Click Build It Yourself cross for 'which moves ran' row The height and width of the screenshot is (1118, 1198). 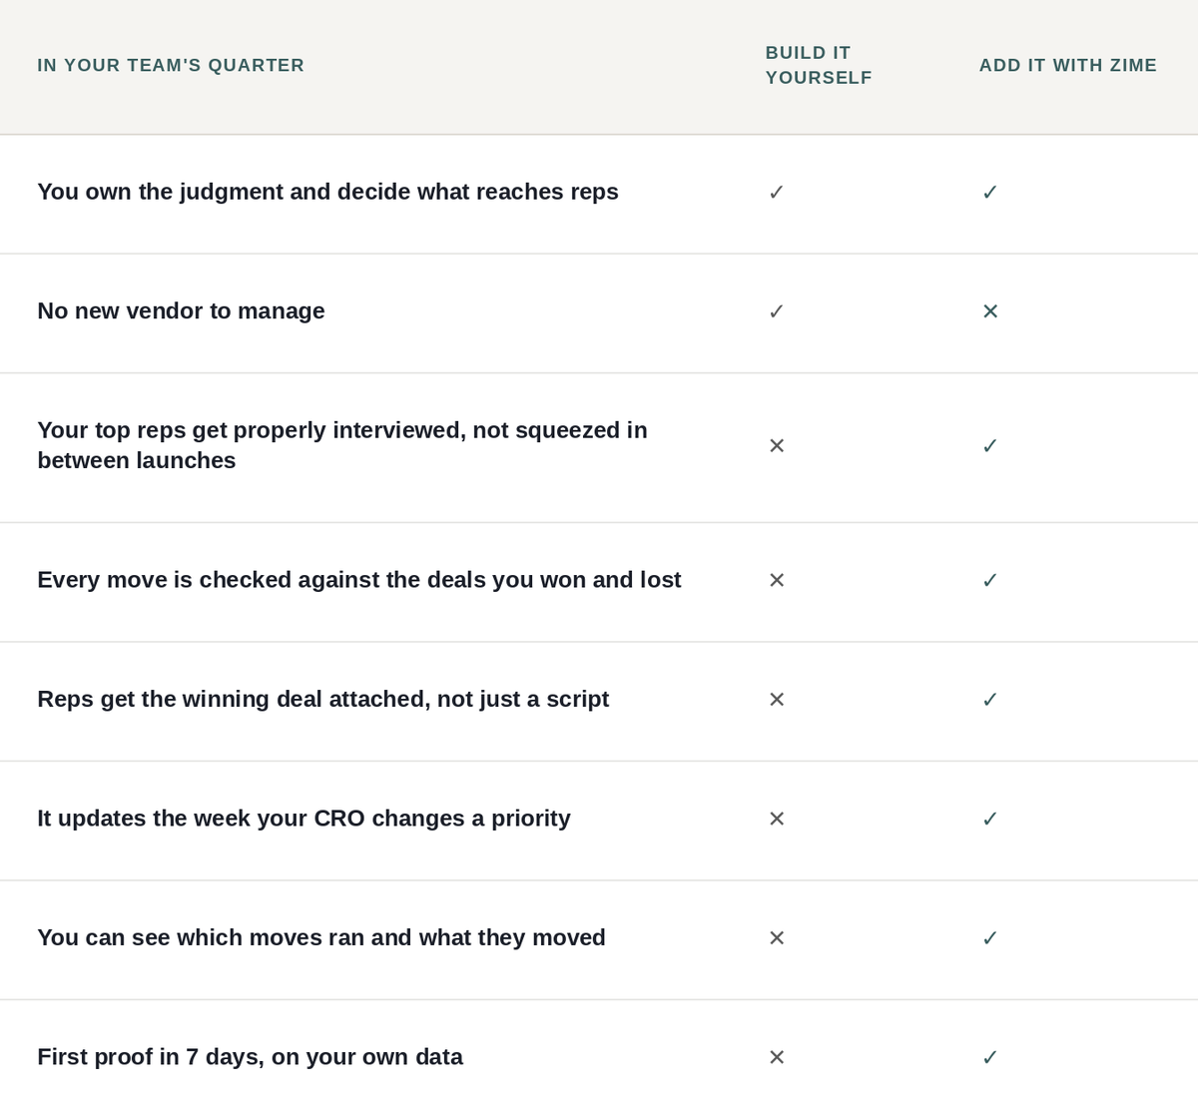coord(777,938)
